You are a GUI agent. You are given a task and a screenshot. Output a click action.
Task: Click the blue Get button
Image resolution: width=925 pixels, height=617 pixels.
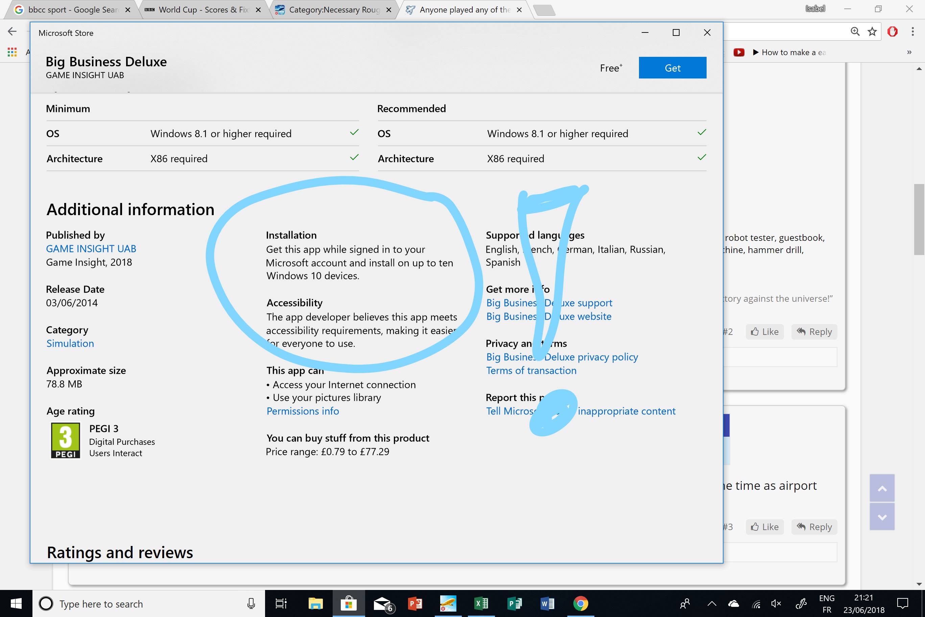tap(672, 68)
